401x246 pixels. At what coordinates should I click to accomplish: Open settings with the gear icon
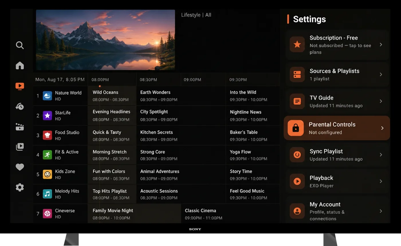pos(20,188)
